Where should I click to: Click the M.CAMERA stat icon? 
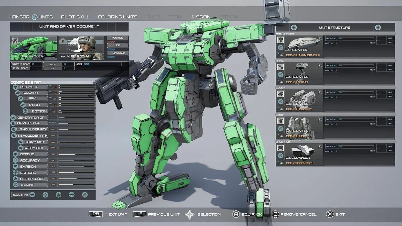pyautogui.click(x=16, y=87)
